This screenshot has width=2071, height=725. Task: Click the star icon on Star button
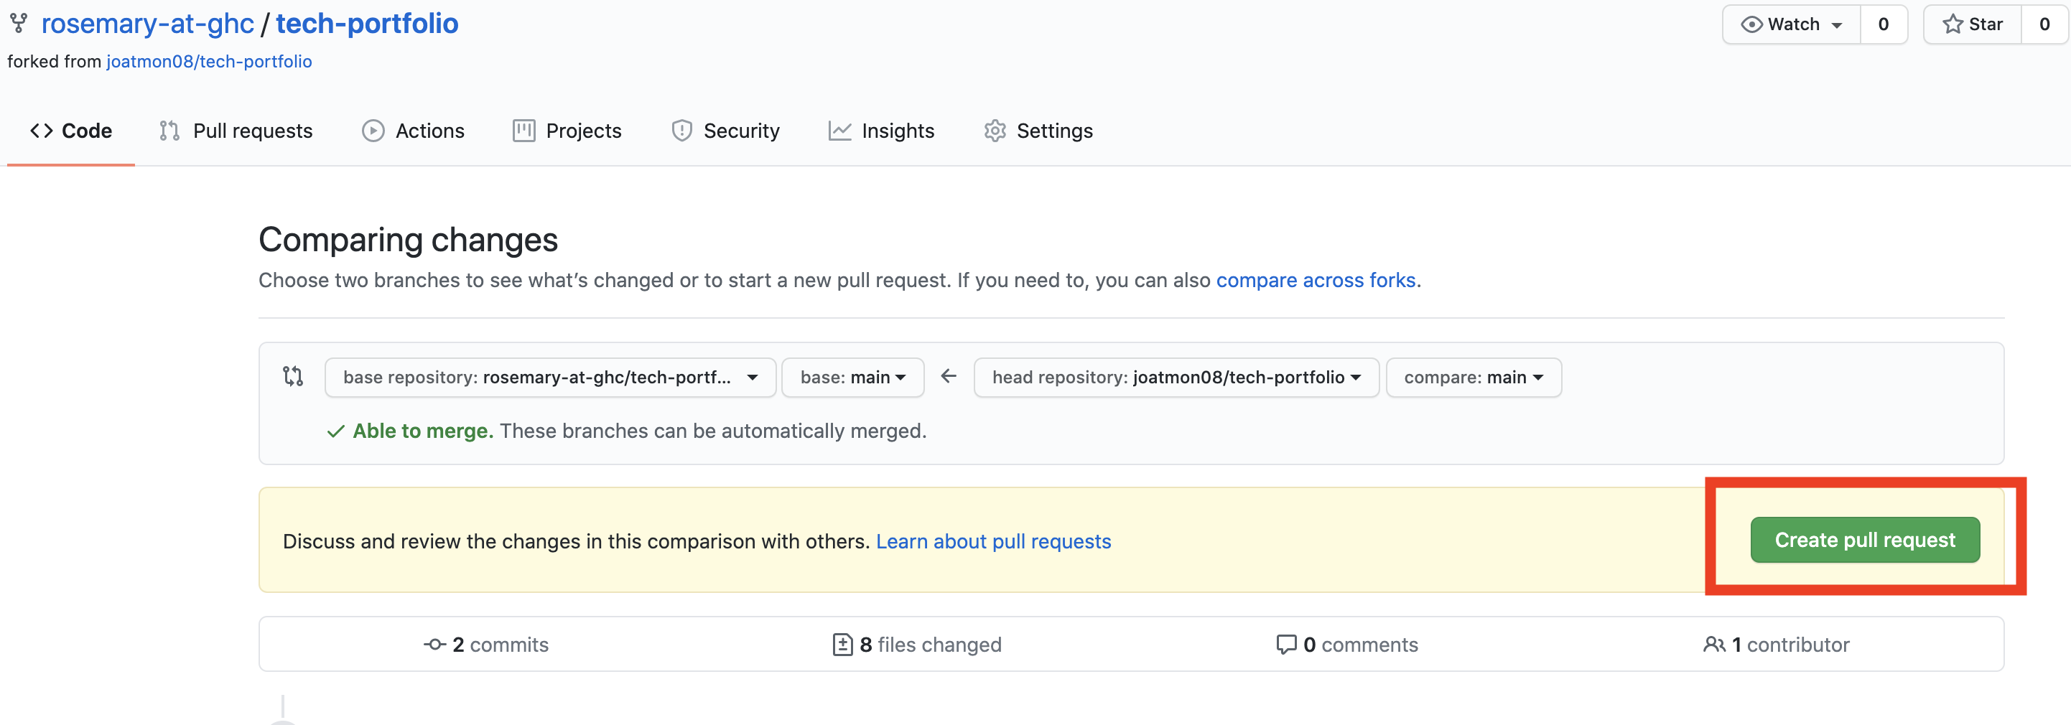[x=1953, y=24]
